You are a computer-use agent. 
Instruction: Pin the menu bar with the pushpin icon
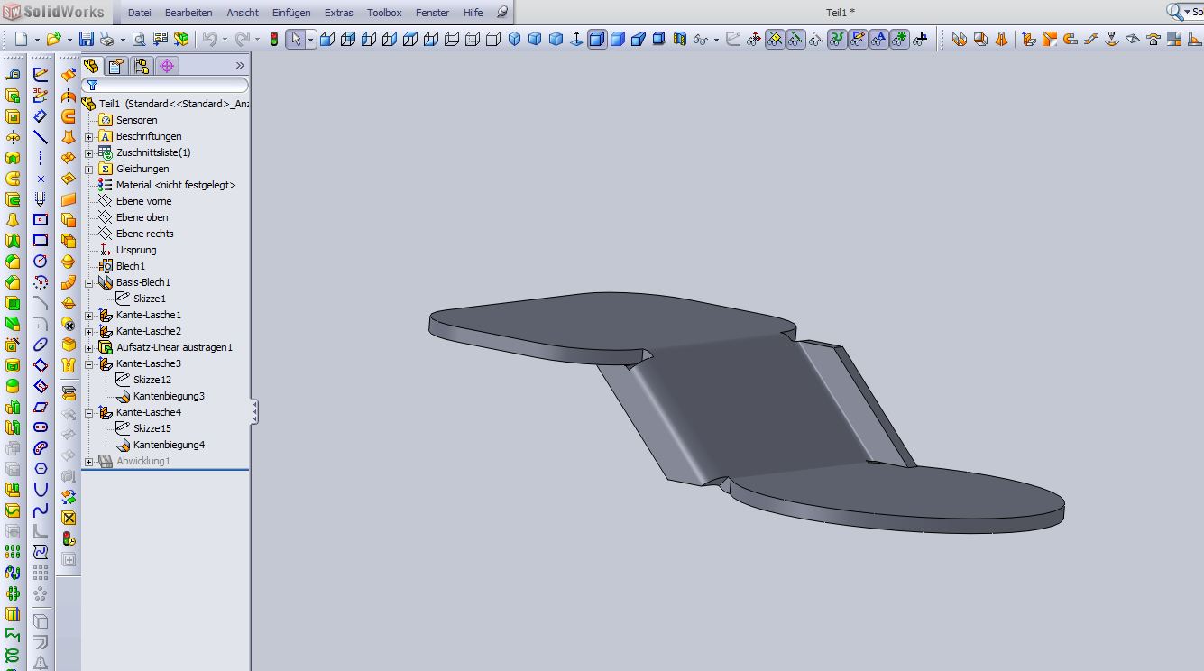502,13
